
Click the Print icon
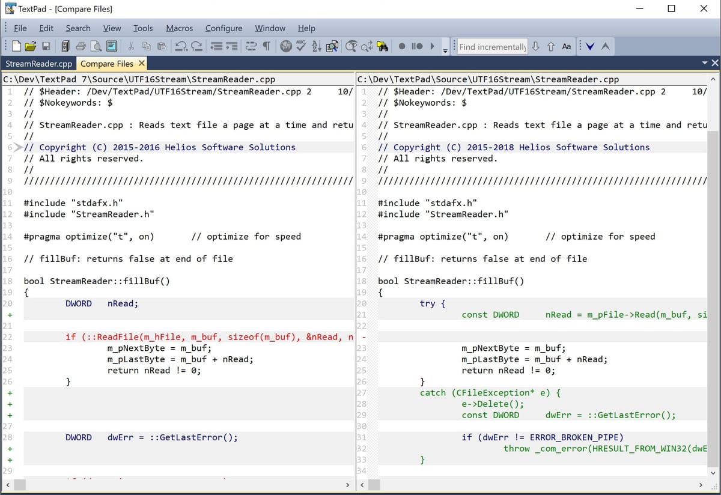[81, 46]
